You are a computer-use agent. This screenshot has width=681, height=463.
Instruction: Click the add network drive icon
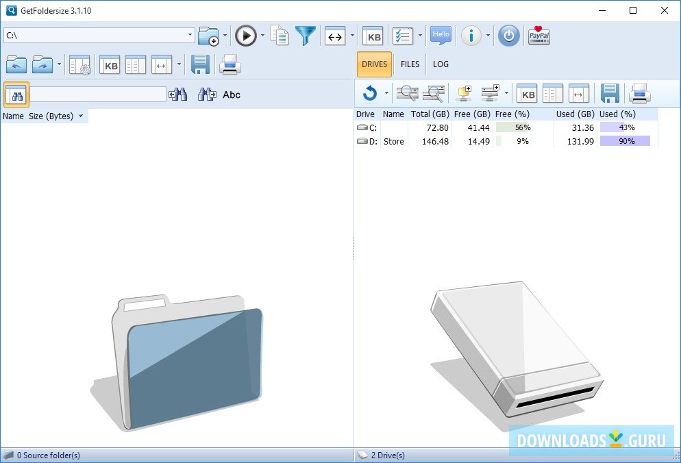click(x=491, y=93)
